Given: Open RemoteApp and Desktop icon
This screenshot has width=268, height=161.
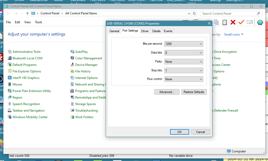Looking at the screenshot, I should 72,97.
